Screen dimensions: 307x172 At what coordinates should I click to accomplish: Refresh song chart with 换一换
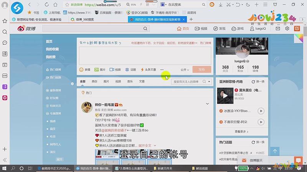(258, 82)
